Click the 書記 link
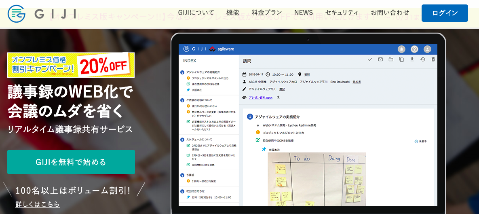Viewport: 479px width, 214px height. click(282, 89)
